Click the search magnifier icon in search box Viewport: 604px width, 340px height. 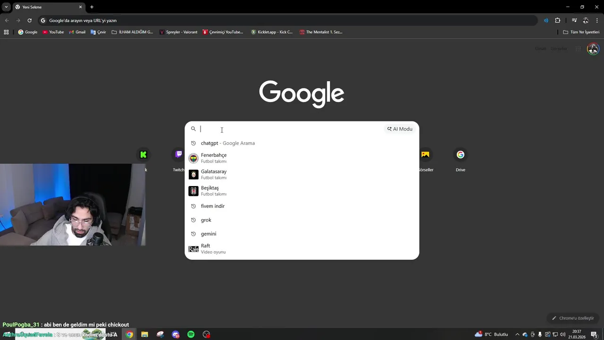click(193, 129)
